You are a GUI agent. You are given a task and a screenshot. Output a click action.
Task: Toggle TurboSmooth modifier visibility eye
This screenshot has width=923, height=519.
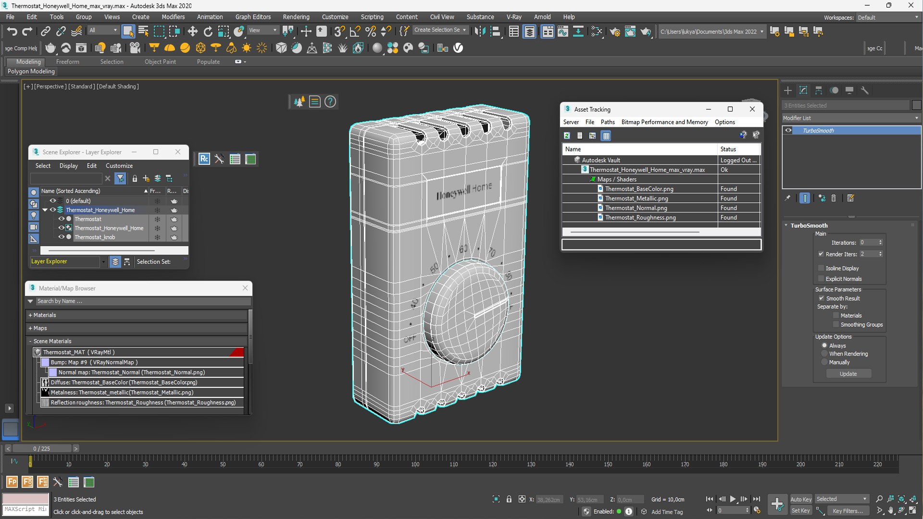click(788, 130)
